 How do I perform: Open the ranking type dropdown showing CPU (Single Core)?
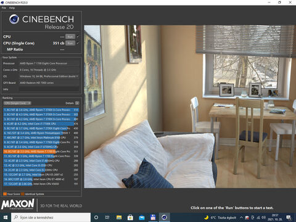coord(17,103)
